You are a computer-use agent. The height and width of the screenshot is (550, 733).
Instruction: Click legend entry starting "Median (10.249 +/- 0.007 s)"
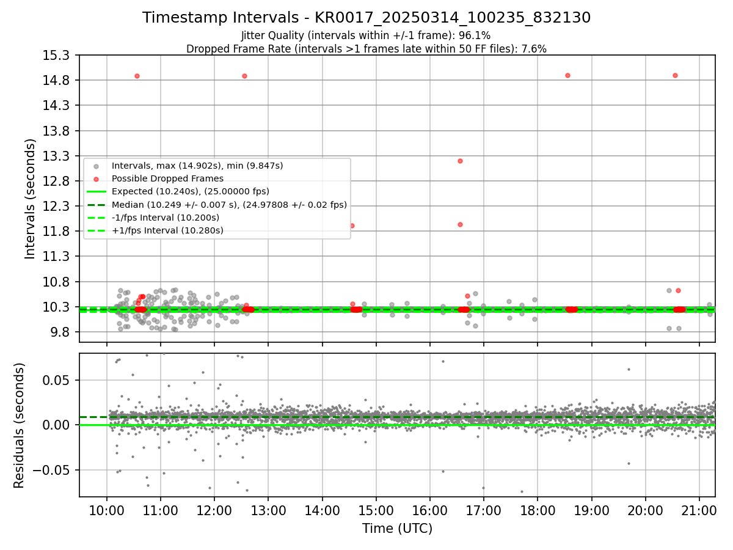(229, 205)
